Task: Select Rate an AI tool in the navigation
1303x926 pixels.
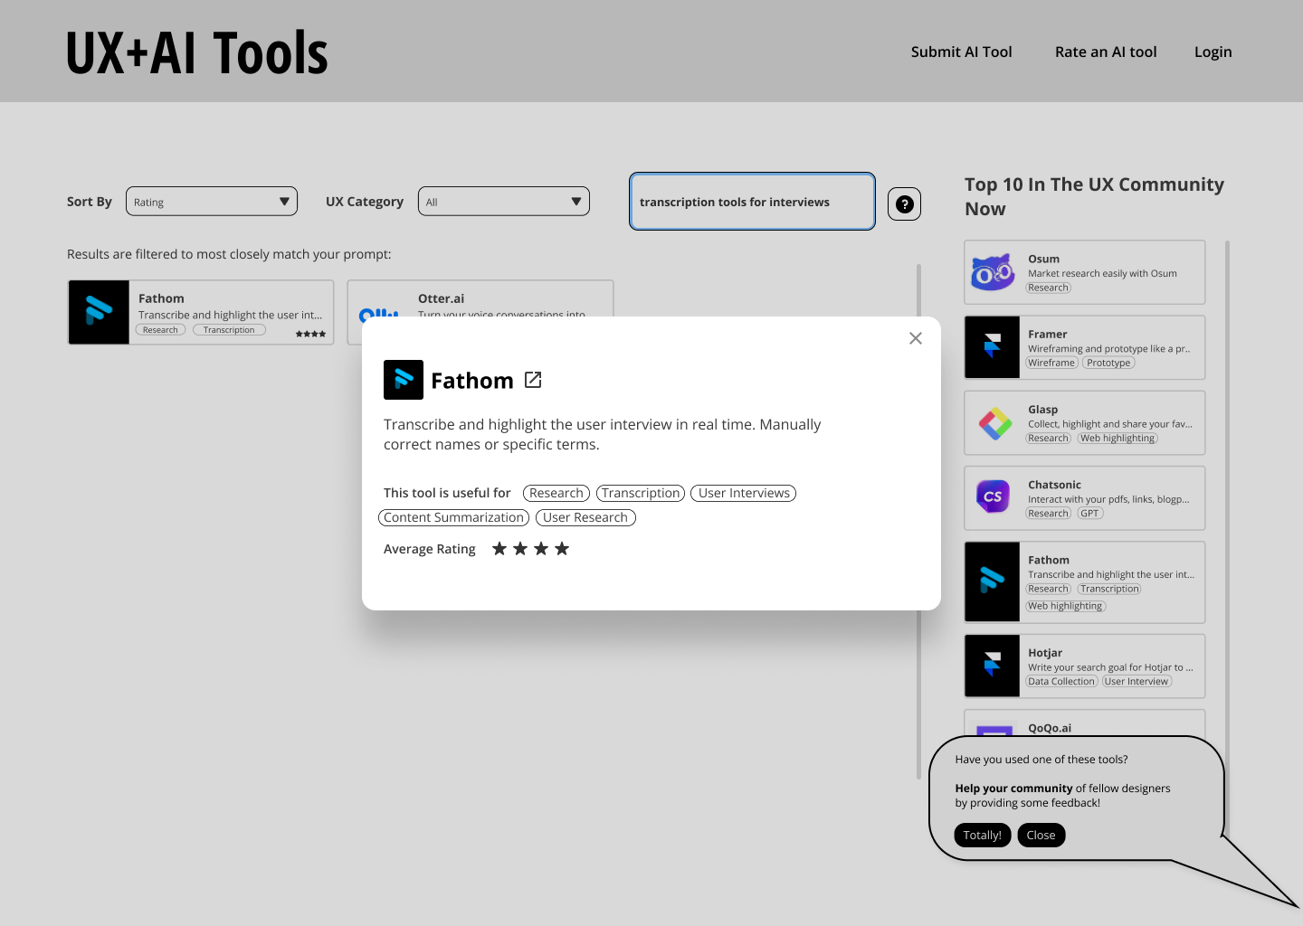Action: [x=1106, y=52]
